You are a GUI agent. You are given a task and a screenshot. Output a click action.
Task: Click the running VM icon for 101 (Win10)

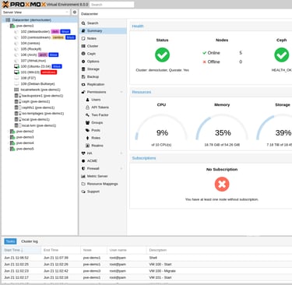coord(16,72)
